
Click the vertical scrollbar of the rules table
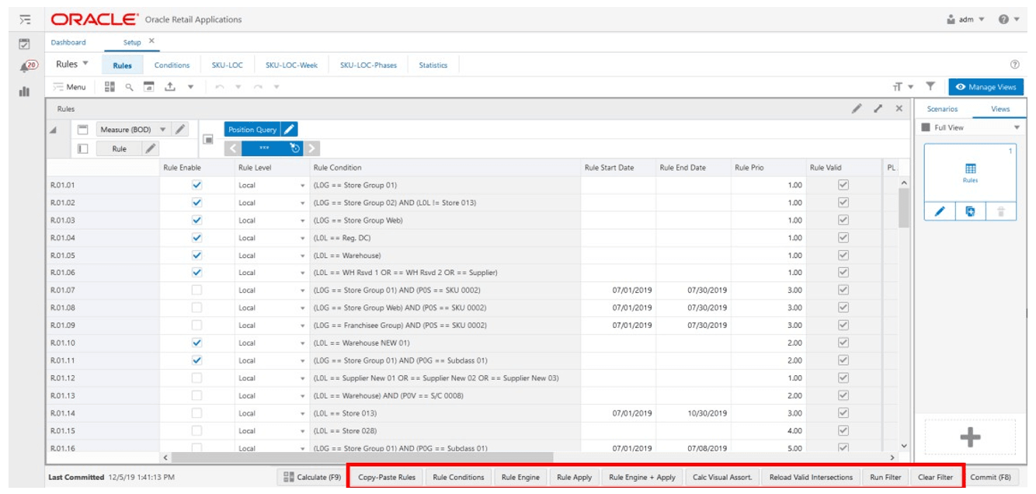pyautogui.click(x=903, y=207)
